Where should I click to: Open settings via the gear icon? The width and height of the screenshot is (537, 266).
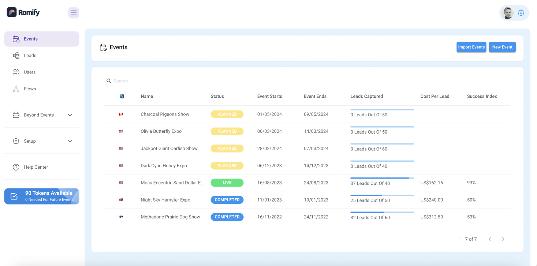(521, 13)
